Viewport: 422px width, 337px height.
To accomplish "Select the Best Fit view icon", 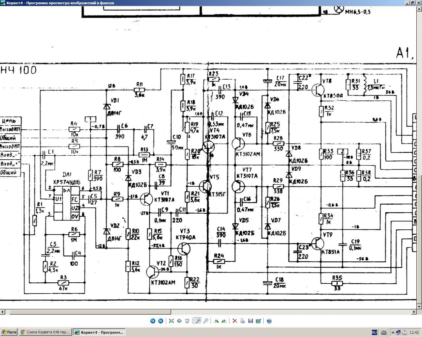I will [x=171, y=321].
